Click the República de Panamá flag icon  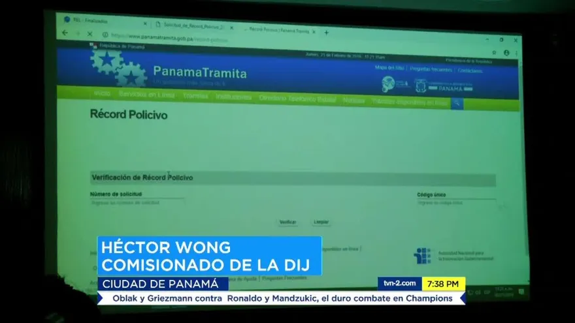93,46
